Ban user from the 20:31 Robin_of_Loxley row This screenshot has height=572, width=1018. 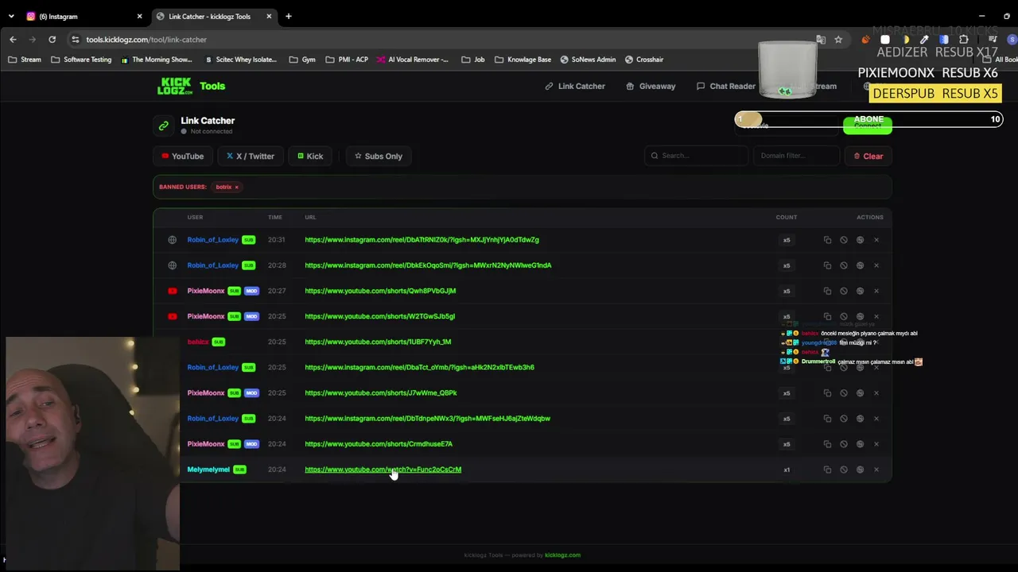[844, 240]
